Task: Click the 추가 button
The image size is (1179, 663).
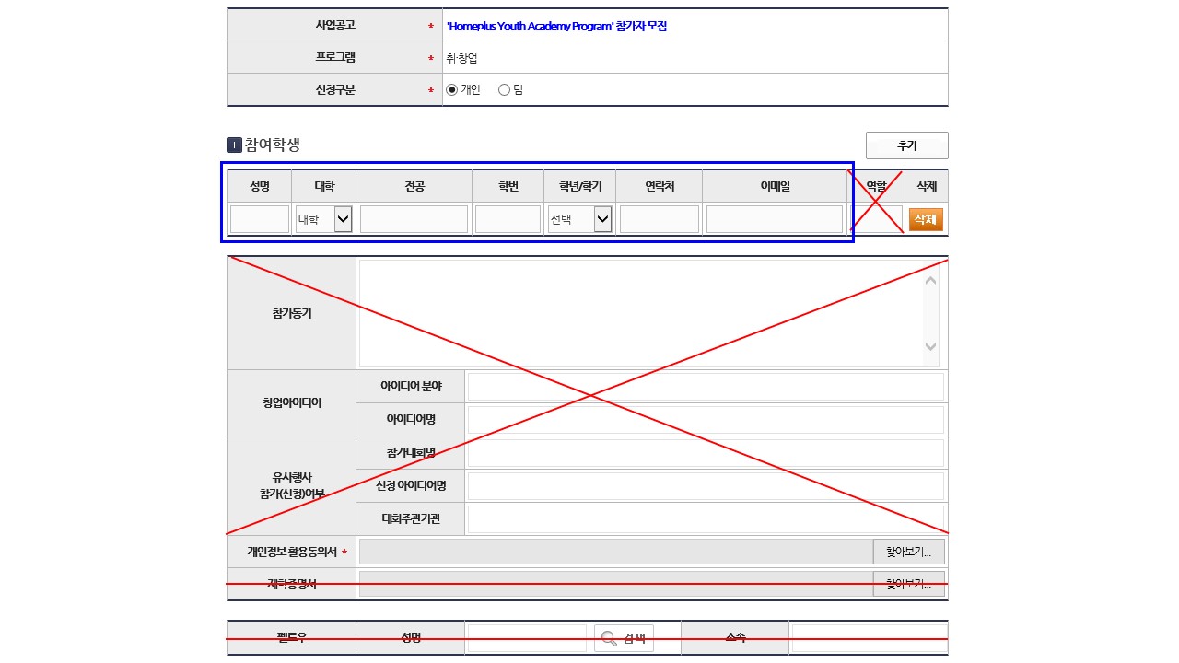Action: pos(906,145)
